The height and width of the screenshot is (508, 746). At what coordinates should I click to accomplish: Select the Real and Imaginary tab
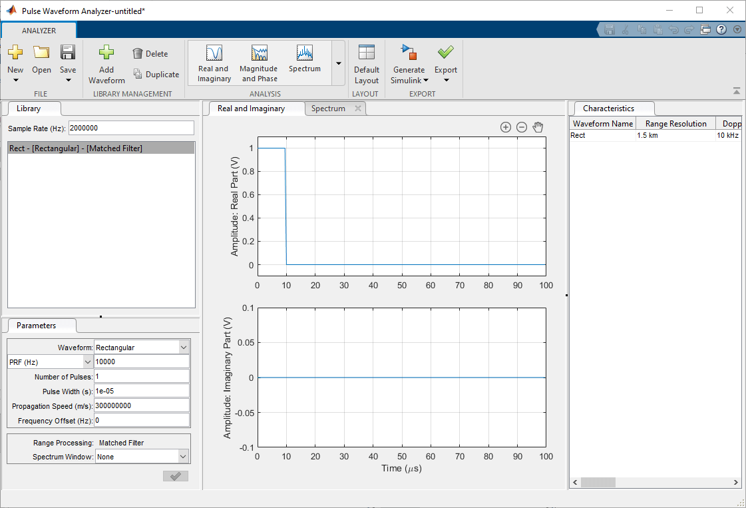(251, 109)
